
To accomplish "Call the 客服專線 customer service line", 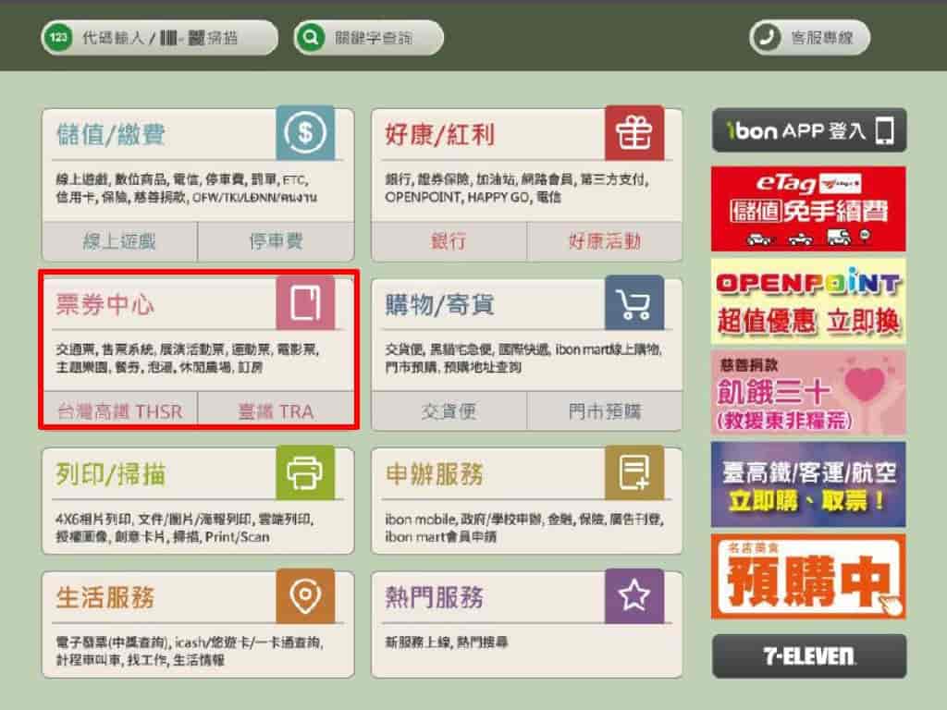I will click(x=810, y=37).
